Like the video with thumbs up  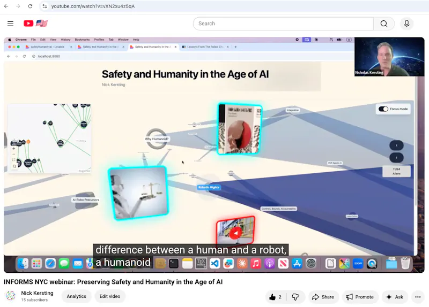coord(275,297)
